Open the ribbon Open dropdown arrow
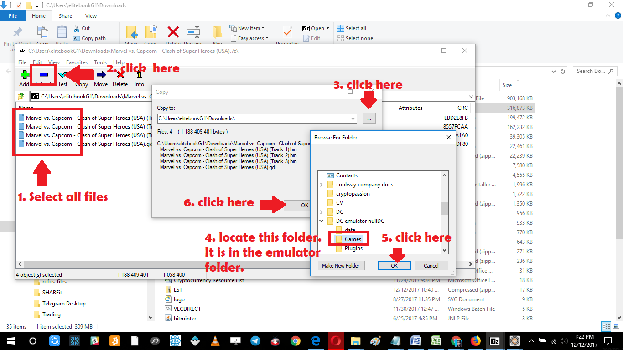 [x=327, y=28]
